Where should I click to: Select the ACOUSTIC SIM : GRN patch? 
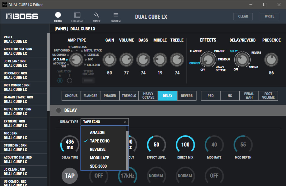pos(24,51)
